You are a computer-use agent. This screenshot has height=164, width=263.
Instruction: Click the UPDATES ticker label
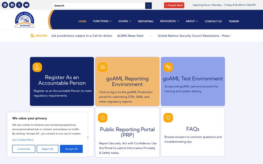[x=41, y=36]
